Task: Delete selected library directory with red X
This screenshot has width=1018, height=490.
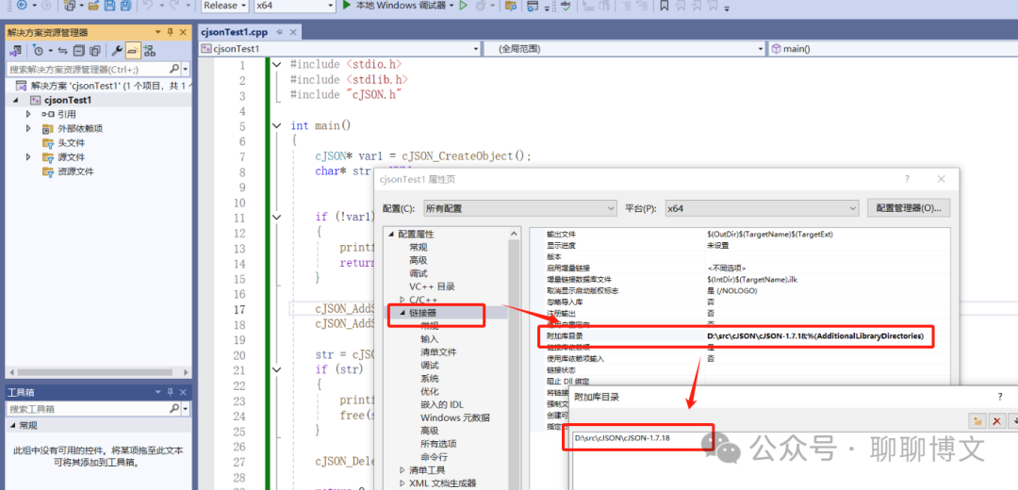Action: pos(996,421)
